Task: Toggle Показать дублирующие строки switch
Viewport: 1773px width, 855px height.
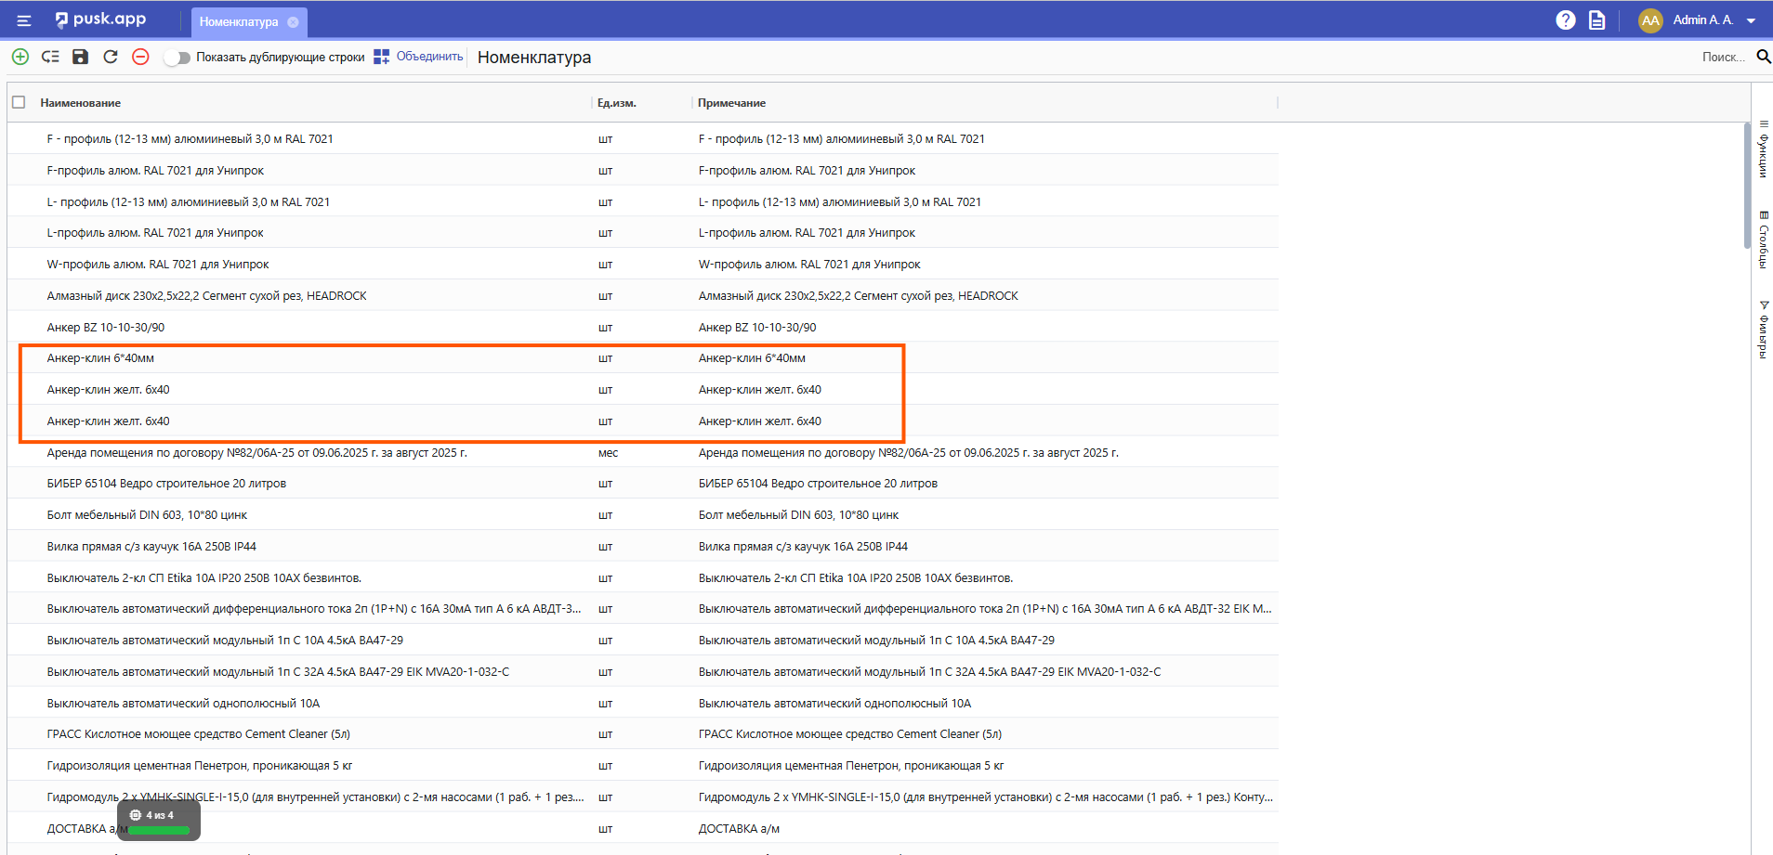Action: pos(177,58)
